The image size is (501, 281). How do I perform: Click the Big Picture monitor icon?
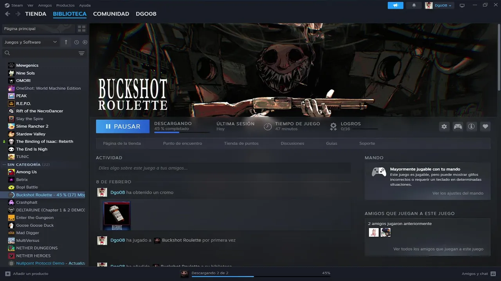(462, 5)
